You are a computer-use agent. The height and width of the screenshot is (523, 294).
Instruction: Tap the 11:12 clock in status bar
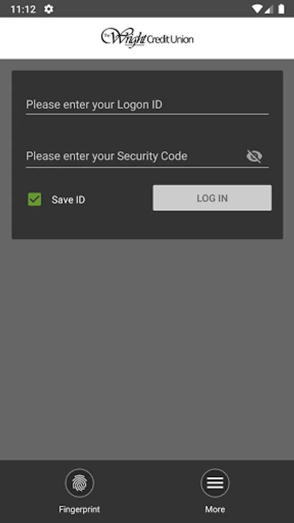(23, 9)
